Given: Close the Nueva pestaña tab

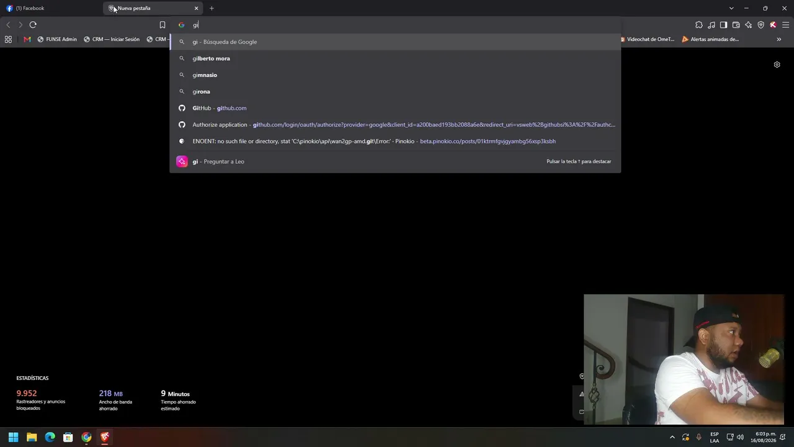Looking at the screenshot, I should (196, 8).
